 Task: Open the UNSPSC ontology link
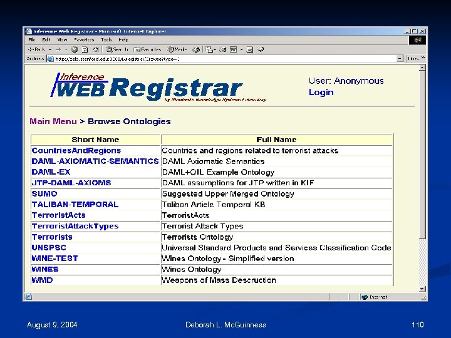click(49, 248)
